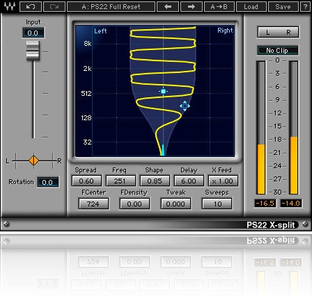Grab the Input fader handle
This screenshot has height=296, width=312.
point(33,51)
